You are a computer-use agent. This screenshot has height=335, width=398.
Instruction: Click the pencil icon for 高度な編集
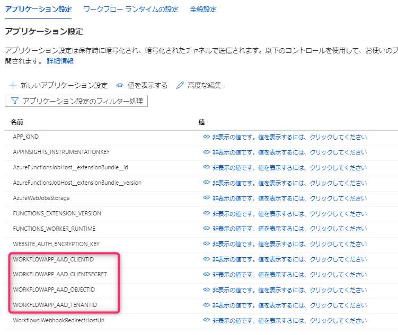pos(180,85)
